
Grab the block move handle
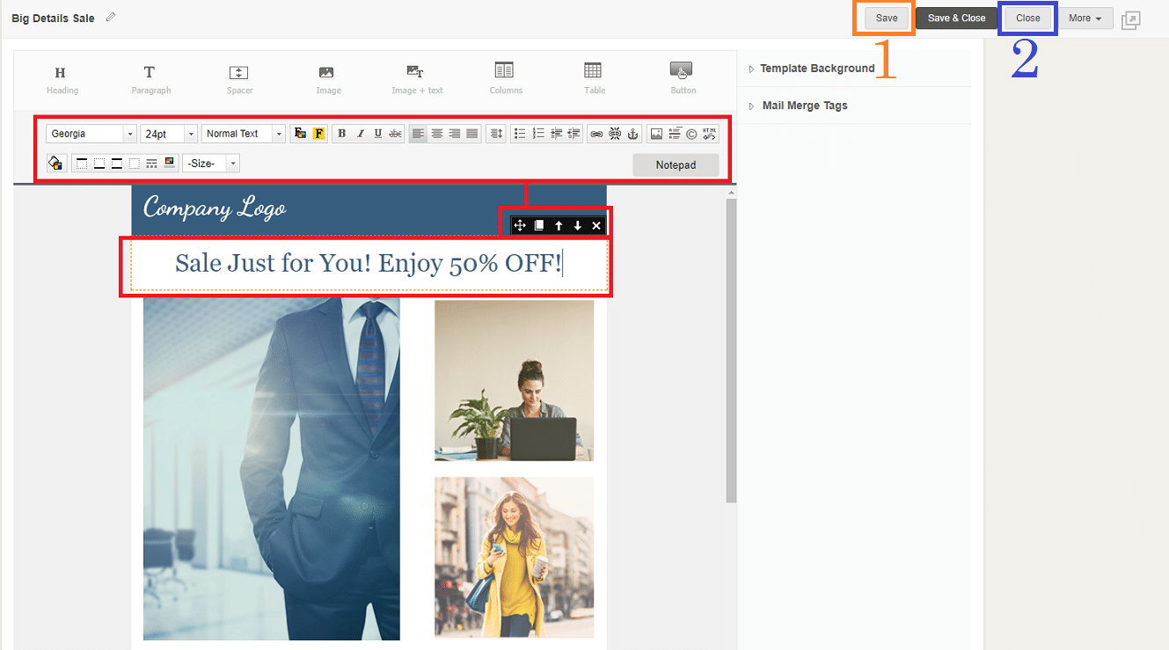520,226
